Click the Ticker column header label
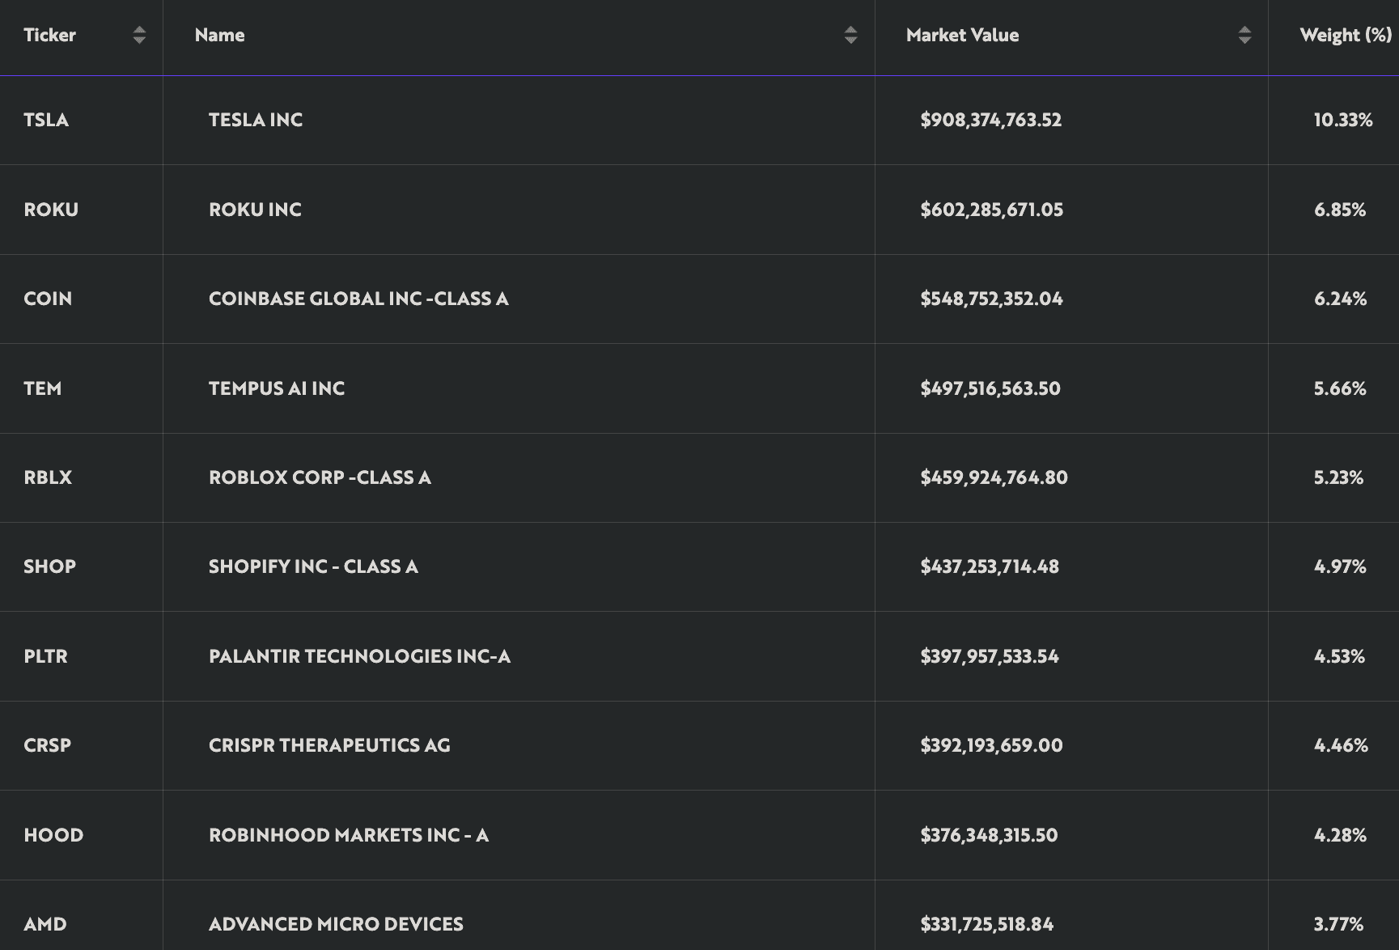This screenshot has width=1399, height=950. click(x=49, y=35)
